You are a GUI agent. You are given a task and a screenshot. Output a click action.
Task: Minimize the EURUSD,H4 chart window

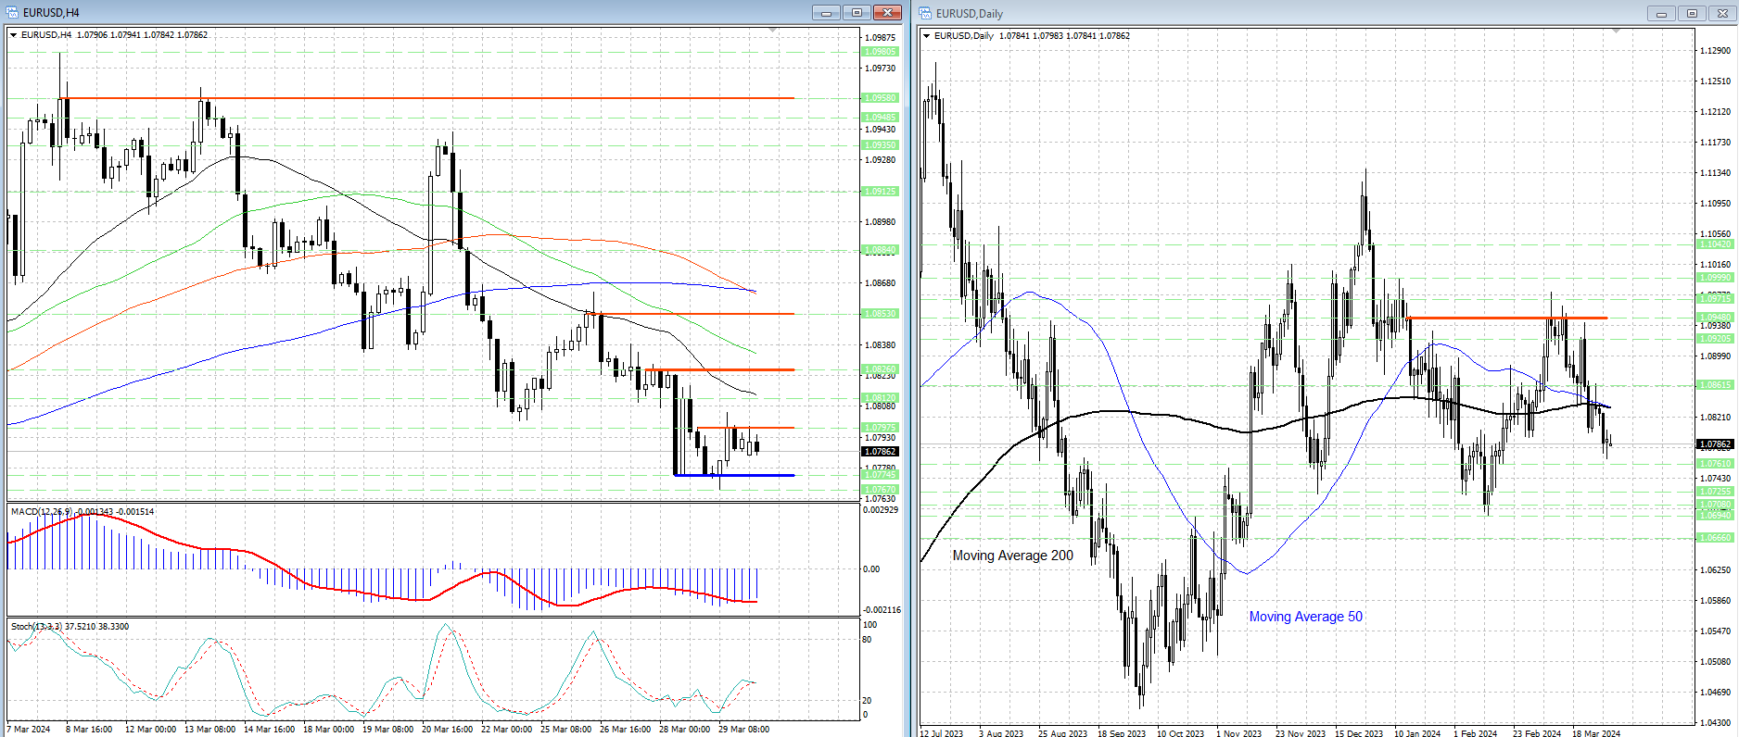(x=826, y=12)
